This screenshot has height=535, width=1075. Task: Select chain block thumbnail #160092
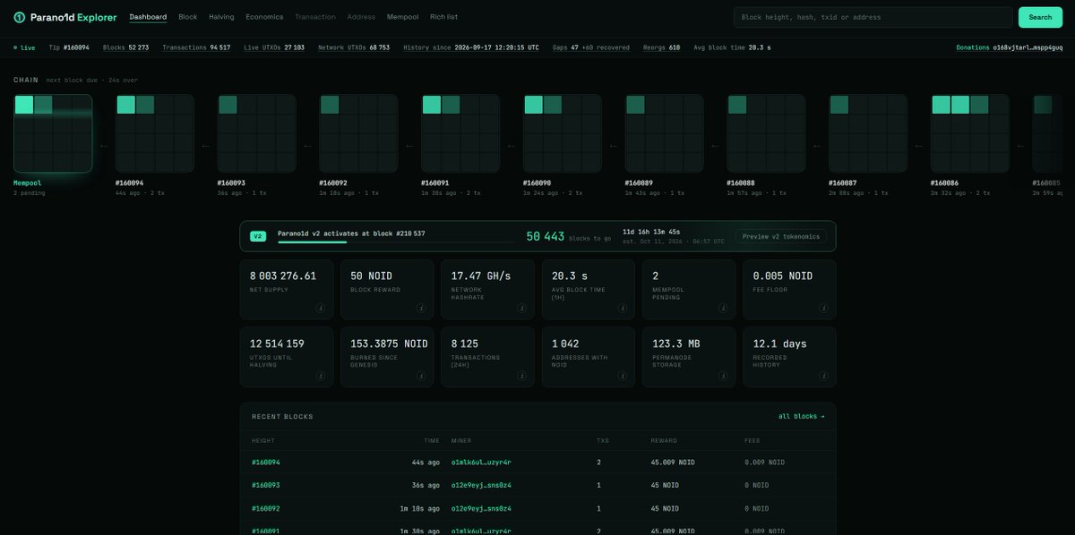coord(358,133)
